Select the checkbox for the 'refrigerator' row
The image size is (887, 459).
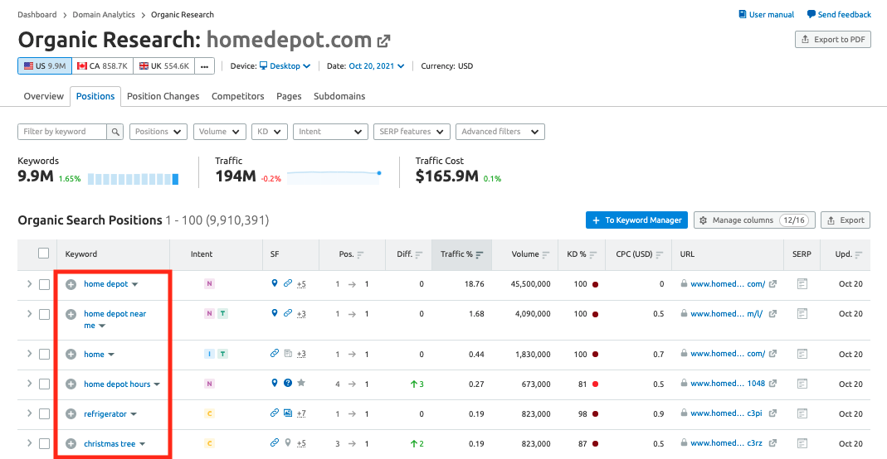point(44,413)
